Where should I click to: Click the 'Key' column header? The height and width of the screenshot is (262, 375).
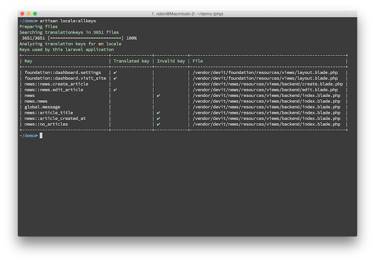(x=28, y=61)
